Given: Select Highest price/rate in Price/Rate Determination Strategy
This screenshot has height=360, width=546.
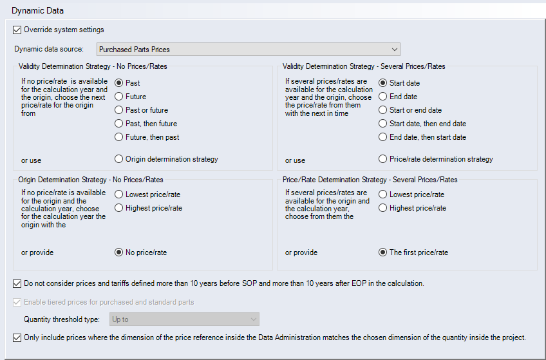Looking at the screenshot, I should [383, 208].
